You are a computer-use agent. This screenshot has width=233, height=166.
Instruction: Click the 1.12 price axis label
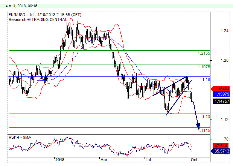point(224,120)
